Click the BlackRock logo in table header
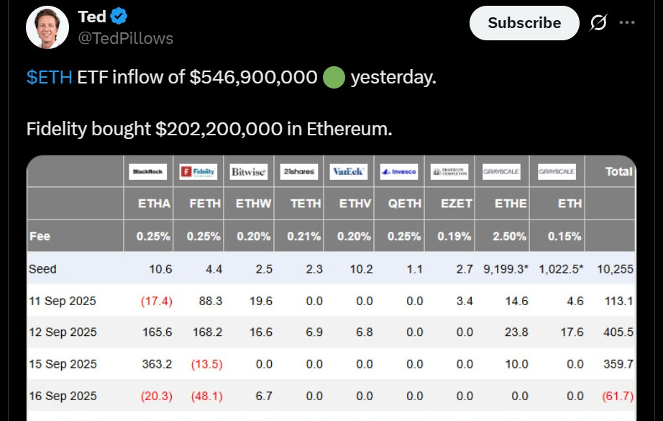Image resolution: width=663 pixels, height=421 pixels. 147,172
